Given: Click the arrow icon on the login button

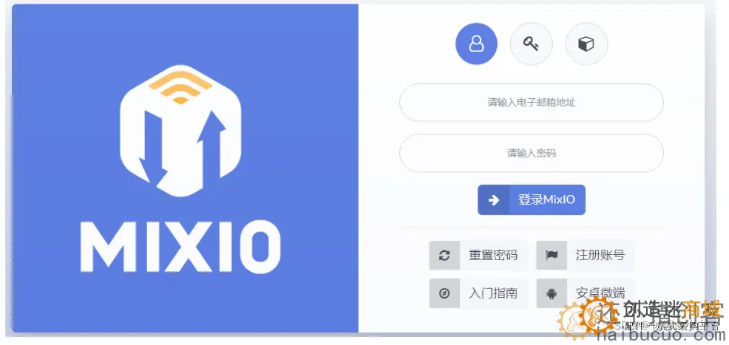Looking at the screenshot, I should [494, 200].
